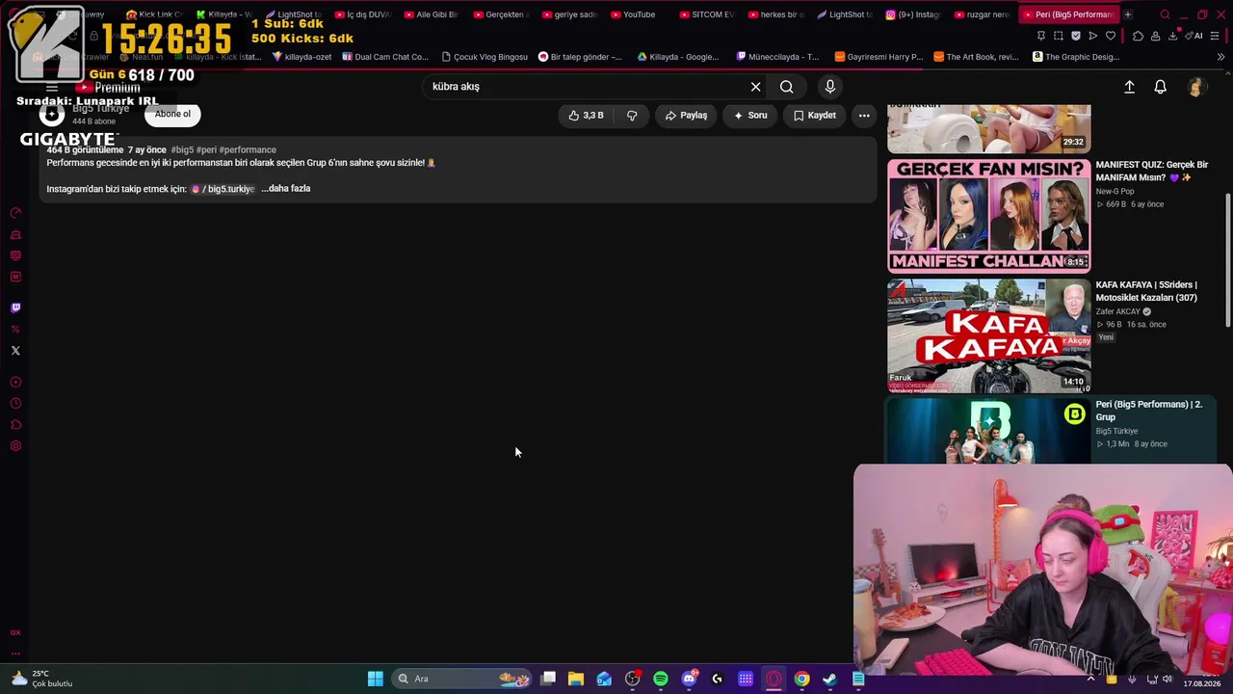Viewport: 1233px width, 694px height.
Task: Open the Opera heart bookmark icon
Action: tap(1111, 36)
